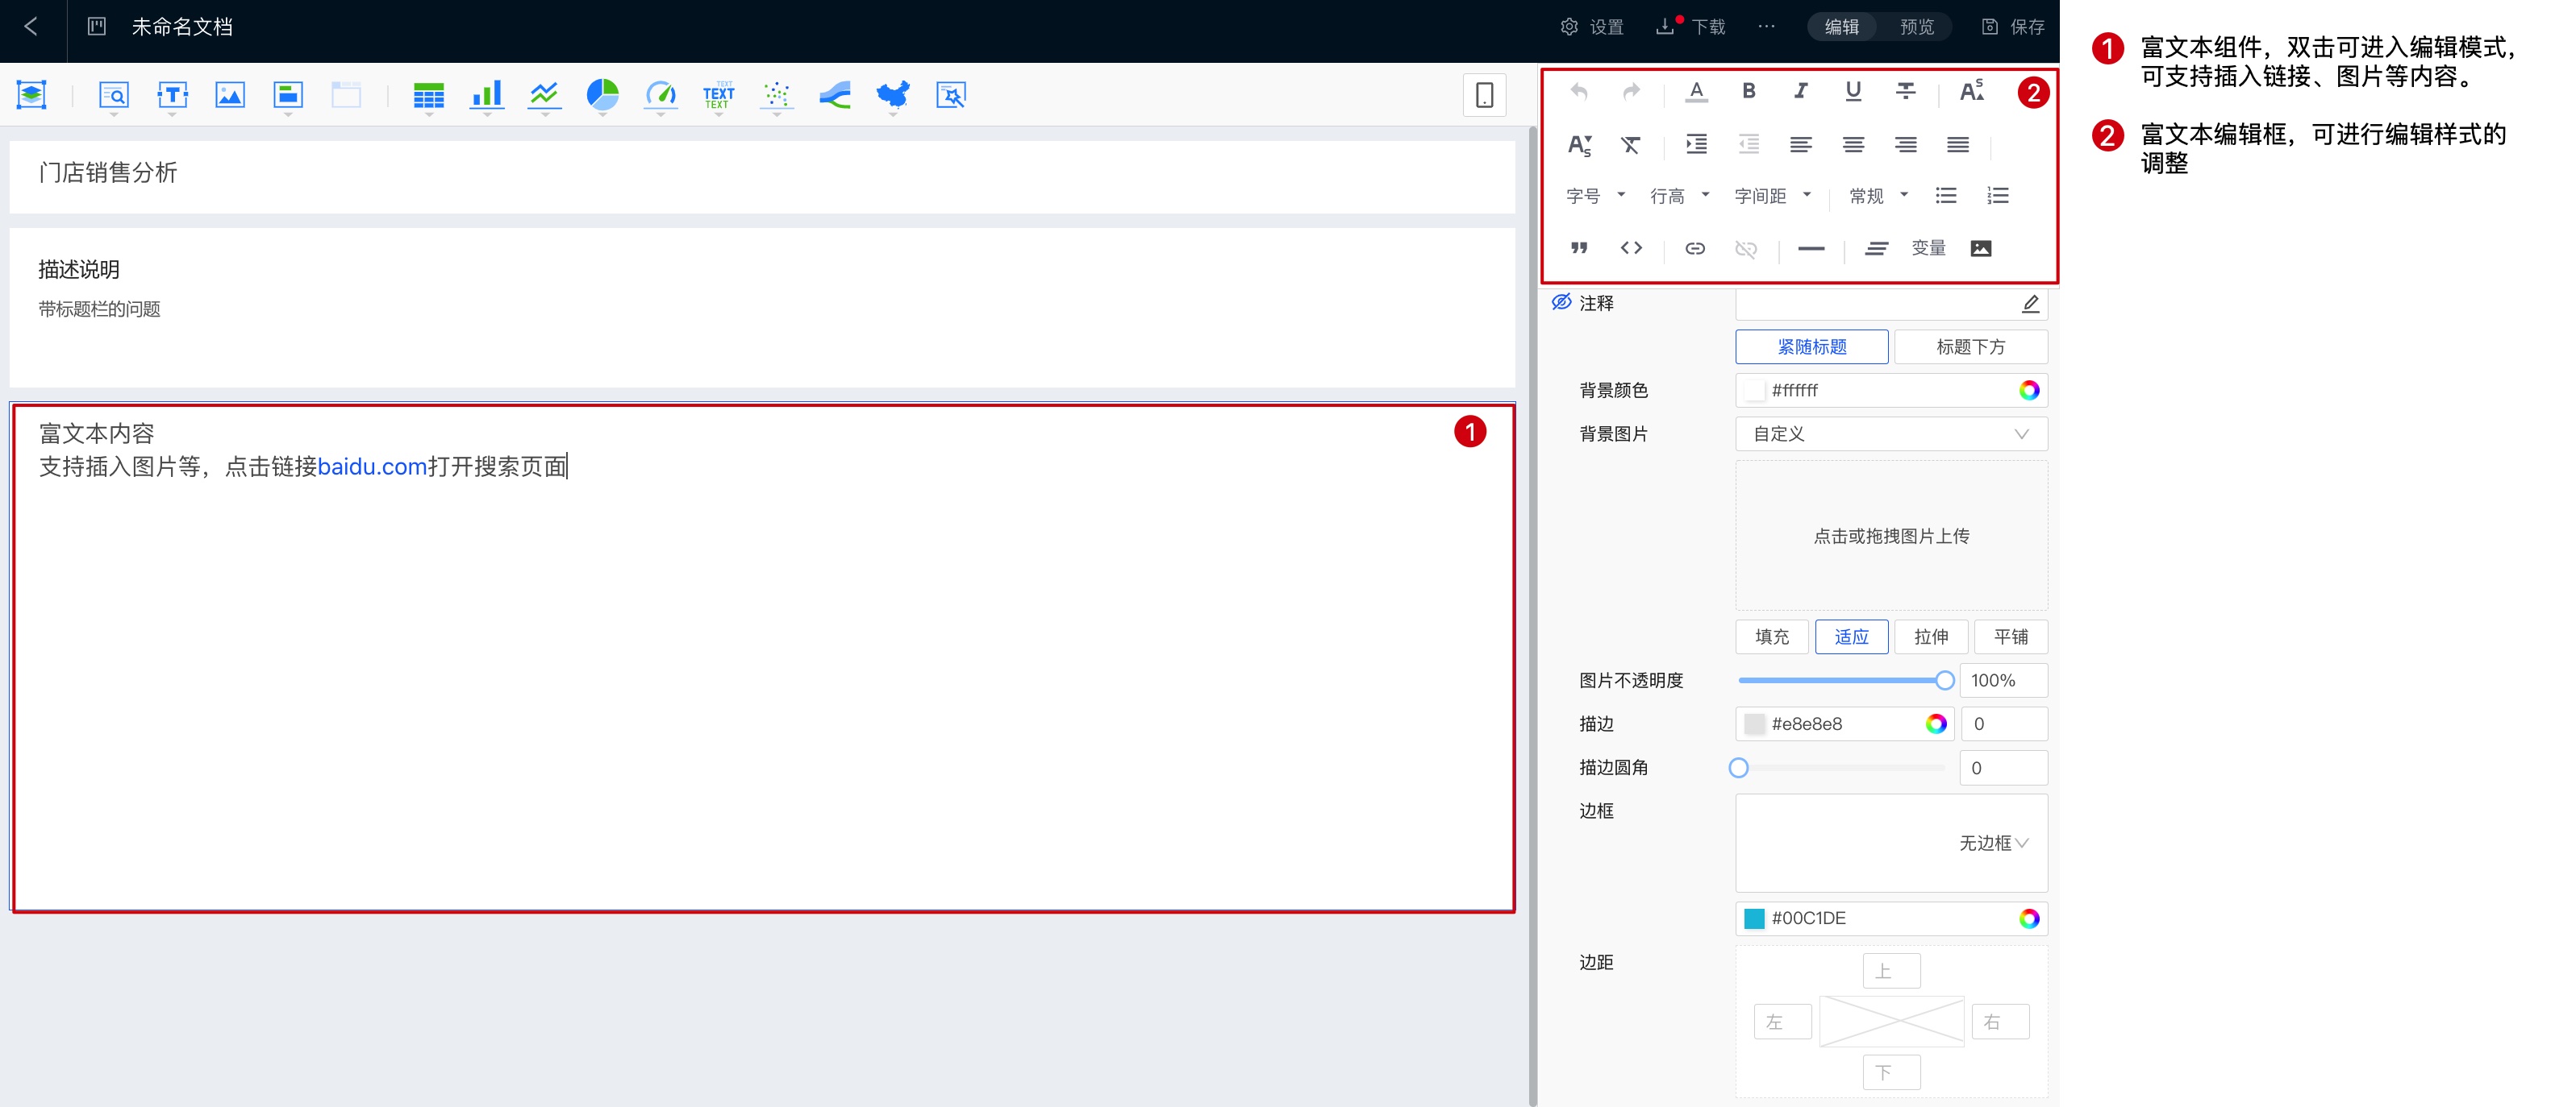Insert a horizontal divider line
The width and height of the screenshot is (2576, 1107).
click(x=1811, y=249)
